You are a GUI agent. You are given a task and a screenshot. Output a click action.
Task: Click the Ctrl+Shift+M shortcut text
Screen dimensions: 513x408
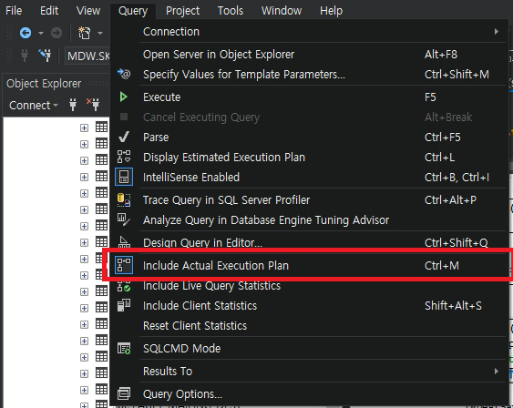pos(457,75)
